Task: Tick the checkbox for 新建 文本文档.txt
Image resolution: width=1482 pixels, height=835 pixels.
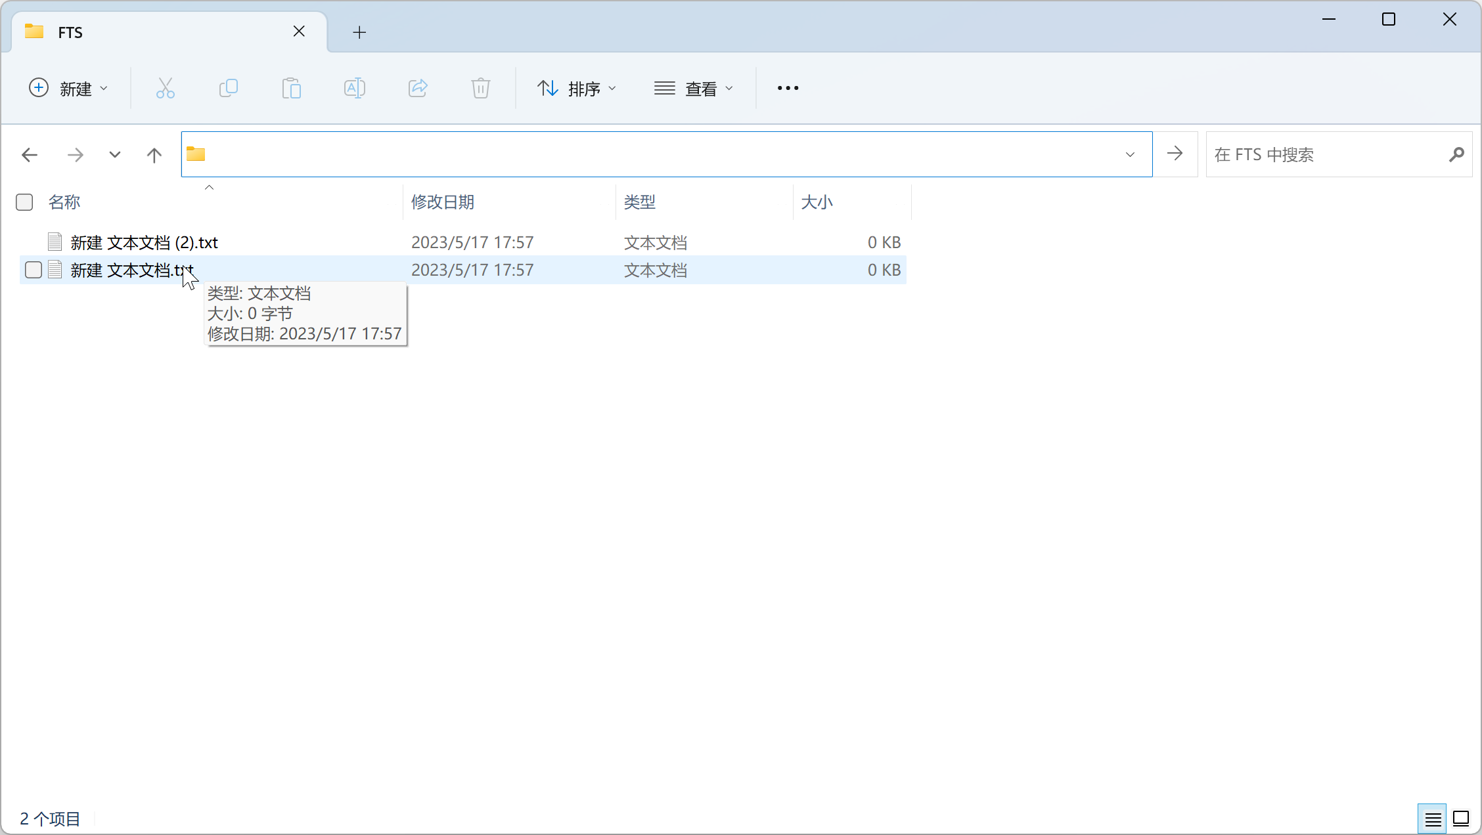Action: click(x=34, y=270)
